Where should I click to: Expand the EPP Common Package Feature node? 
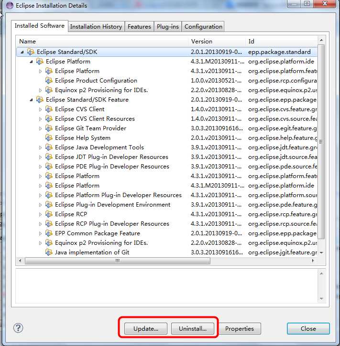click(x=40, y=233)
